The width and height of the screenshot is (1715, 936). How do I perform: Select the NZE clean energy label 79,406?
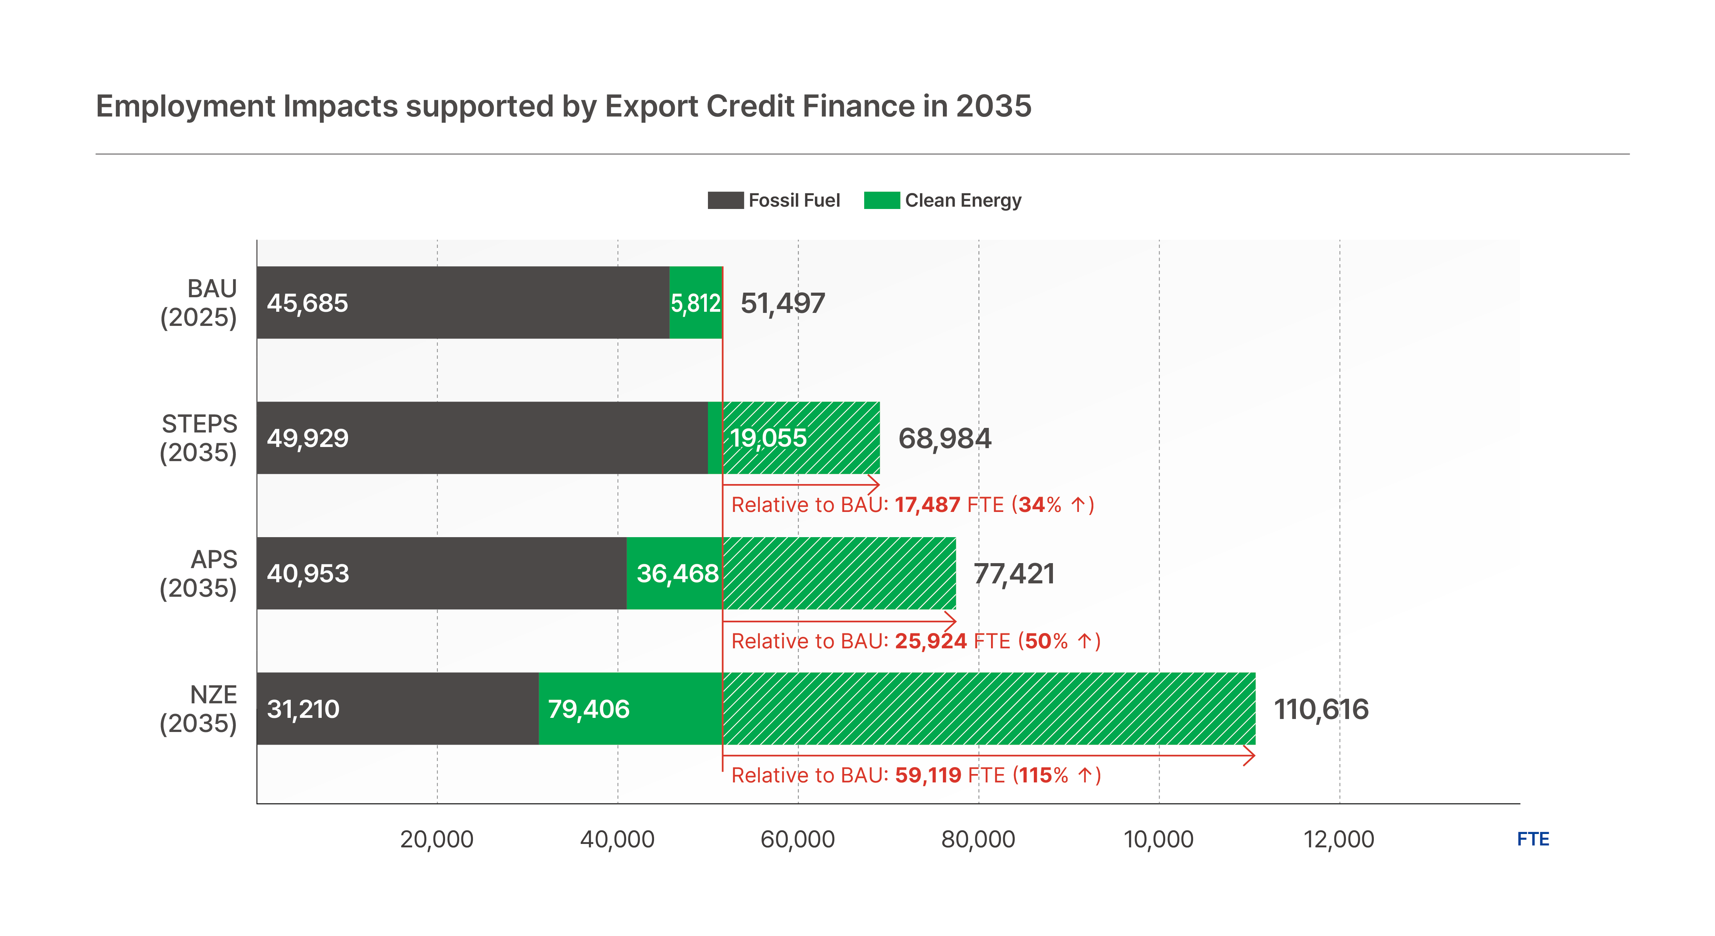[588, 709]
